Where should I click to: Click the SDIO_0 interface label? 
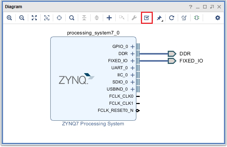pos(120,82)
